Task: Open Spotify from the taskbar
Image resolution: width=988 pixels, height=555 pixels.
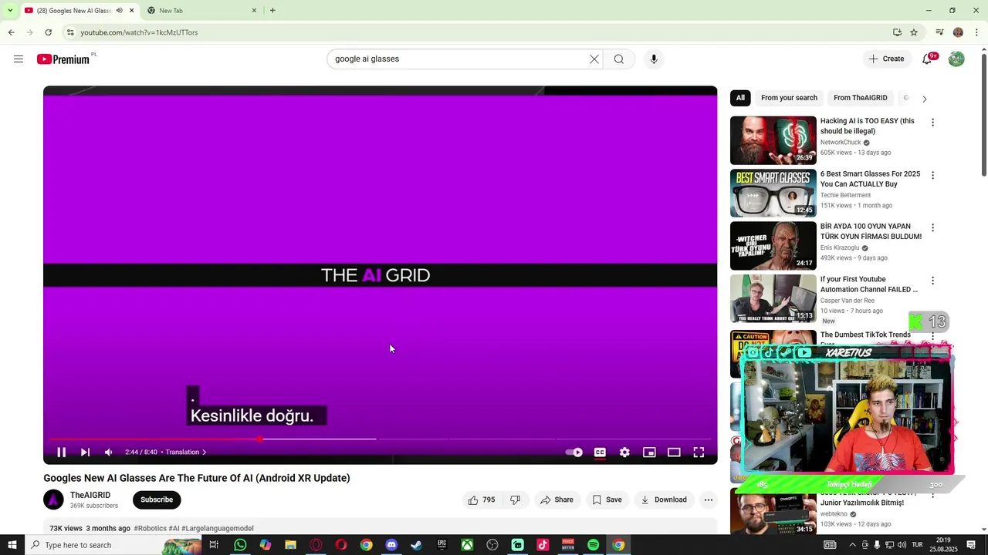Action: coord(593,545)
